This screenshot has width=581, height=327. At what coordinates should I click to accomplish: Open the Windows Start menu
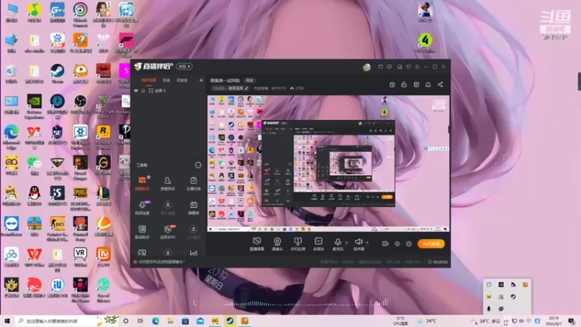(7, 321)
